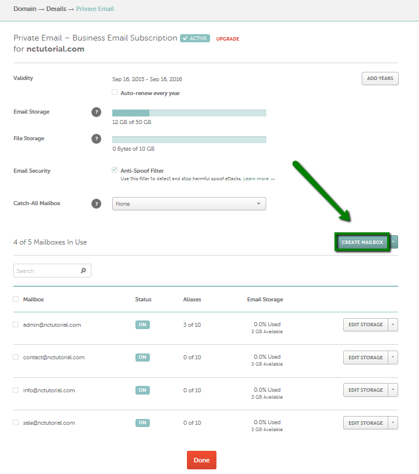
Task: Toggle the ON status for admin@nctutorial.com
Action: 142,324
